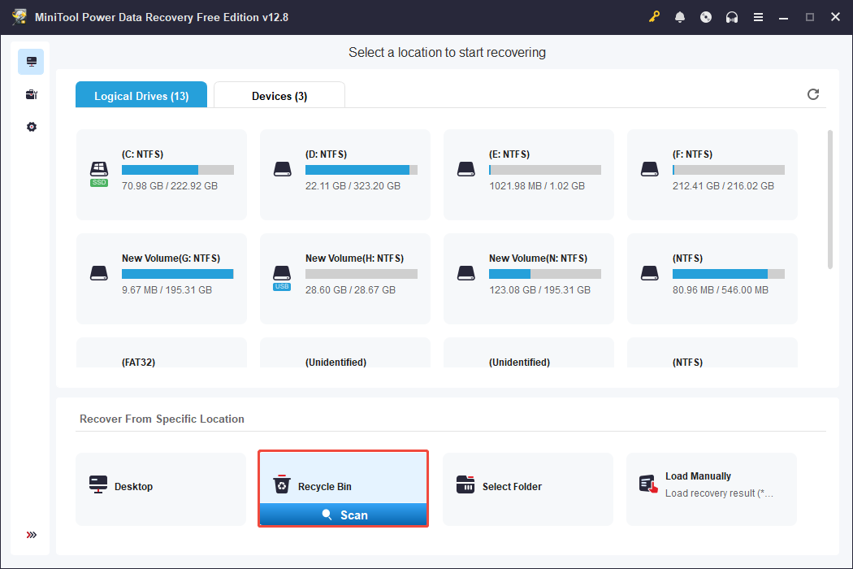Open the hamburger menu in title bar
Viewport: 853px width, 569px height.
(x=758, y=17)
